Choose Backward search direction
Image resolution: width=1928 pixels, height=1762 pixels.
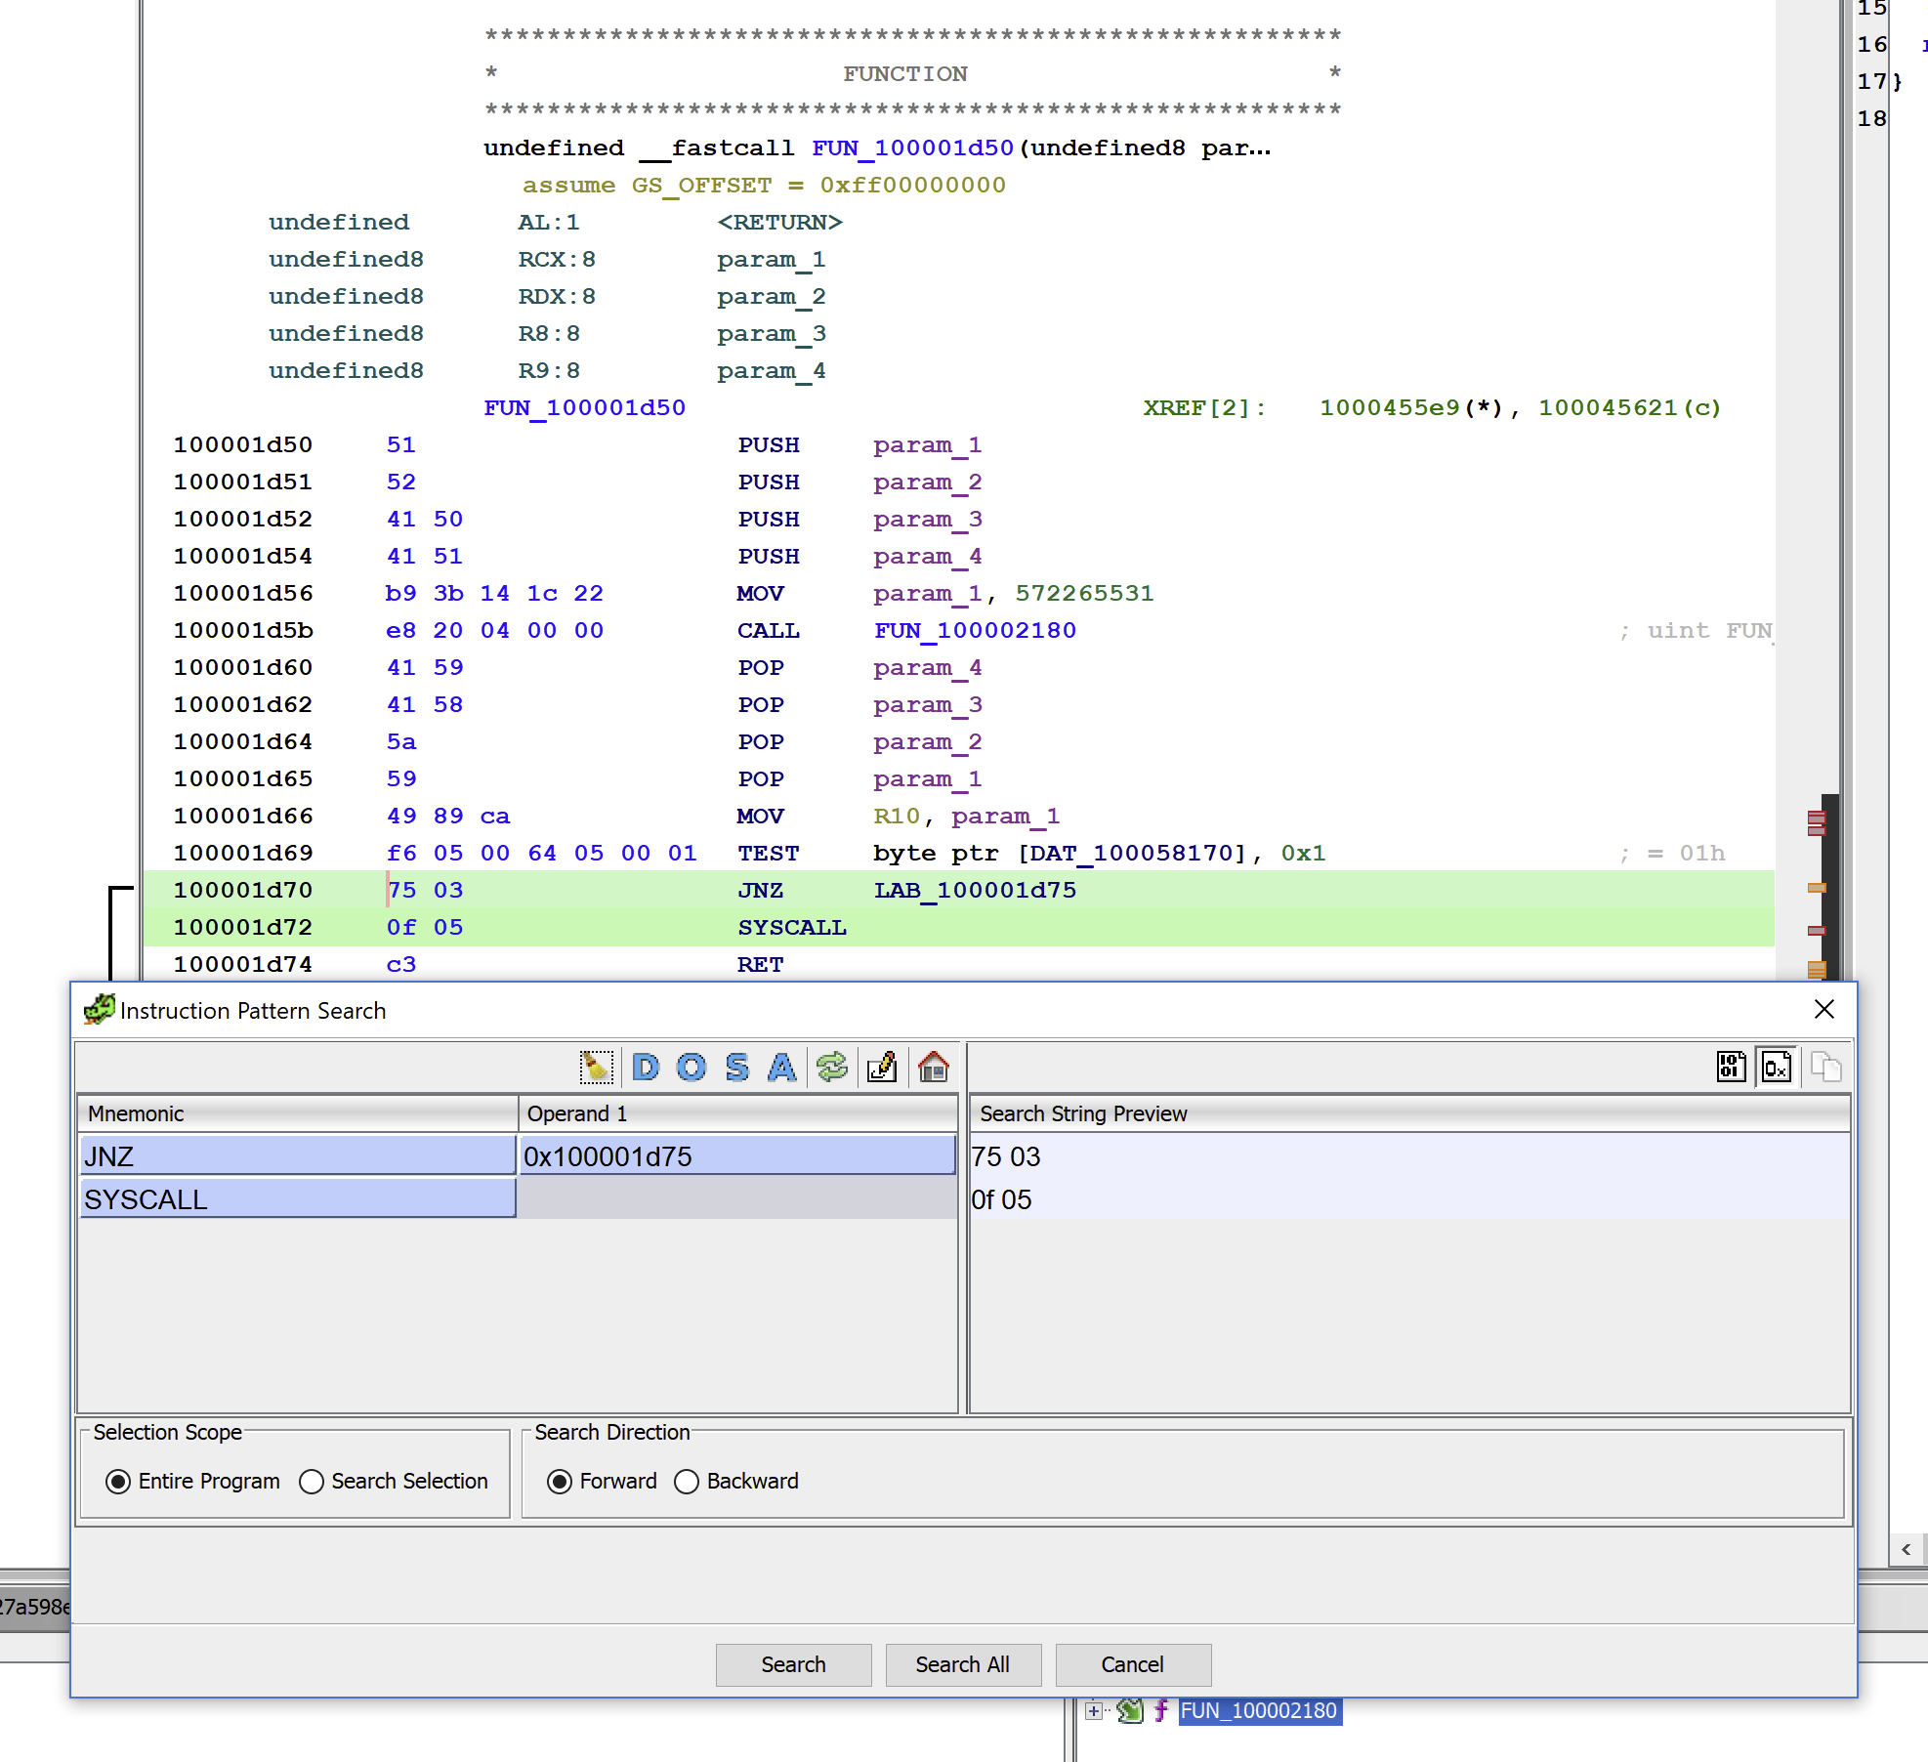coord(687,1482)
